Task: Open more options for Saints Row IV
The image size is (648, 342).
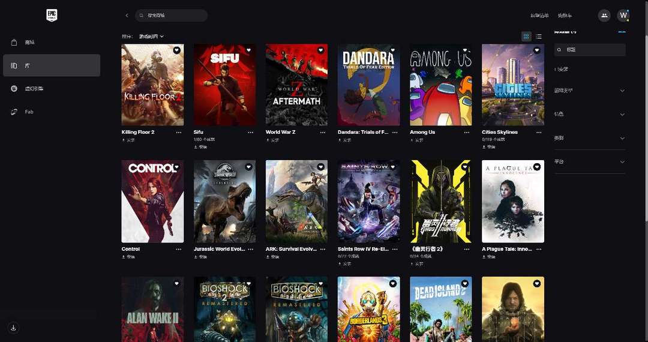Action: 395,249
